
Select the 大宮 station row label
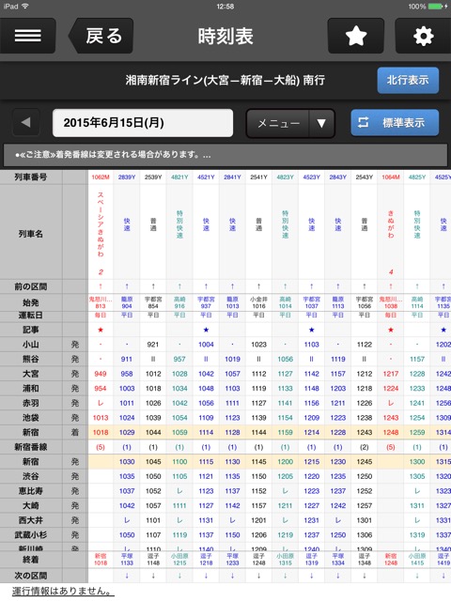coord(31,374)
